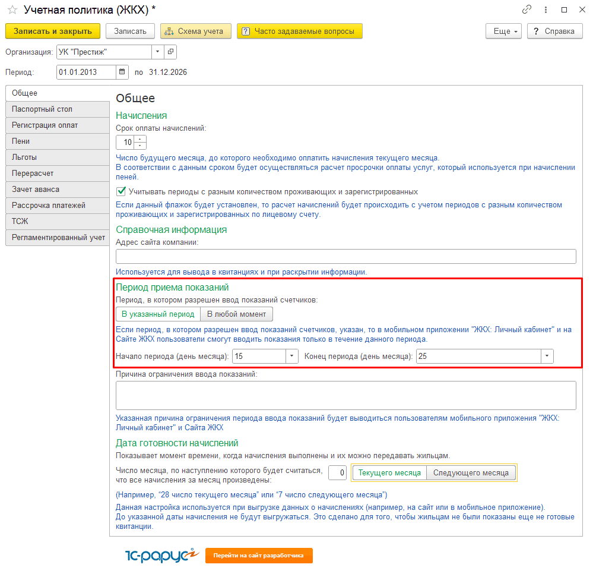Open Начало периода day dropdown
Screen dimensions: 593x577
[292, 357]
